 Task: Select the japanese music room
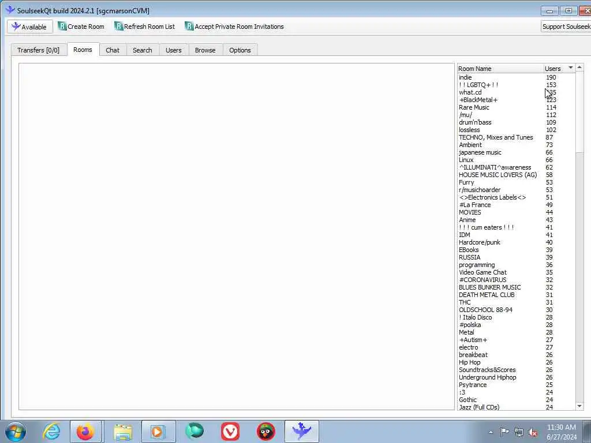pos(515,152)
